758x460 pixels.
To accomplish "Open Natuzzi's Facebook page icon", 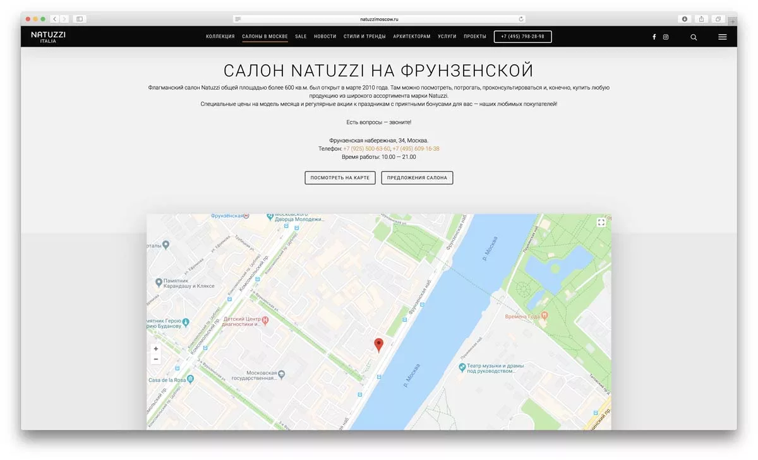I will coord(654,37).
